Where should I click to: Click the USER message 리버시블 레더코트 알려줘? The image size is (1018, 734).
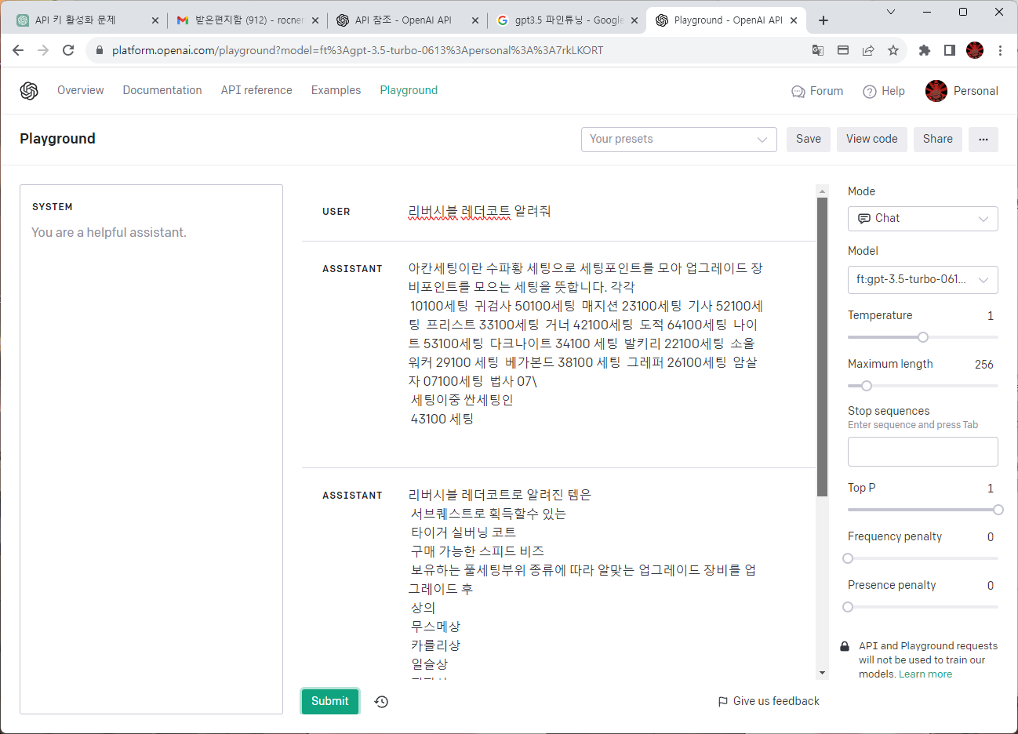[x=479, y=212]
